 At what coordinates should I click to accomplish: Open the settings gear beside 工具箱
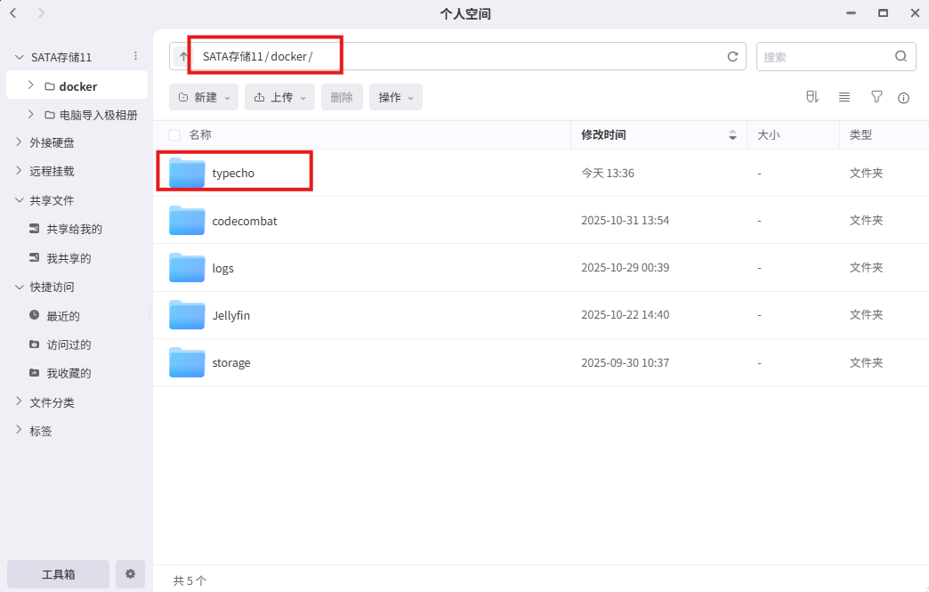(x=130, y=574)
